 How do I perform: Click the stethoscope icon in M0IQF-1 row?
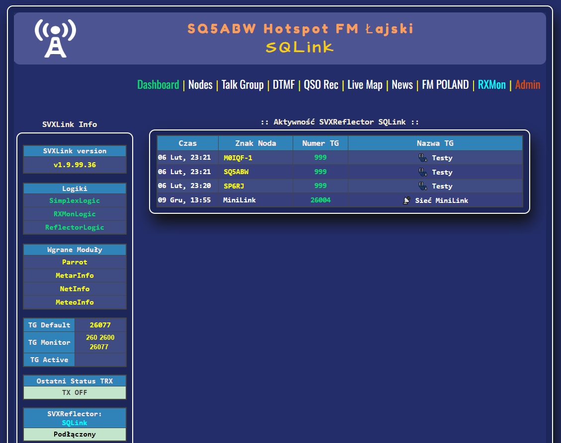423,158
